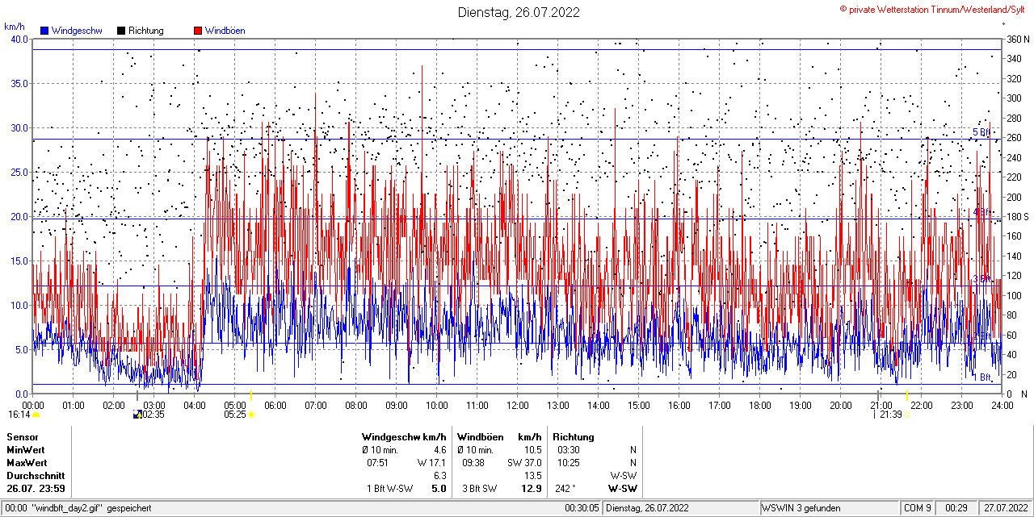The image size is (1034, 517).
Task: Click the 26.07. 23:59 timestamp row label
Action: click(36, 489)
